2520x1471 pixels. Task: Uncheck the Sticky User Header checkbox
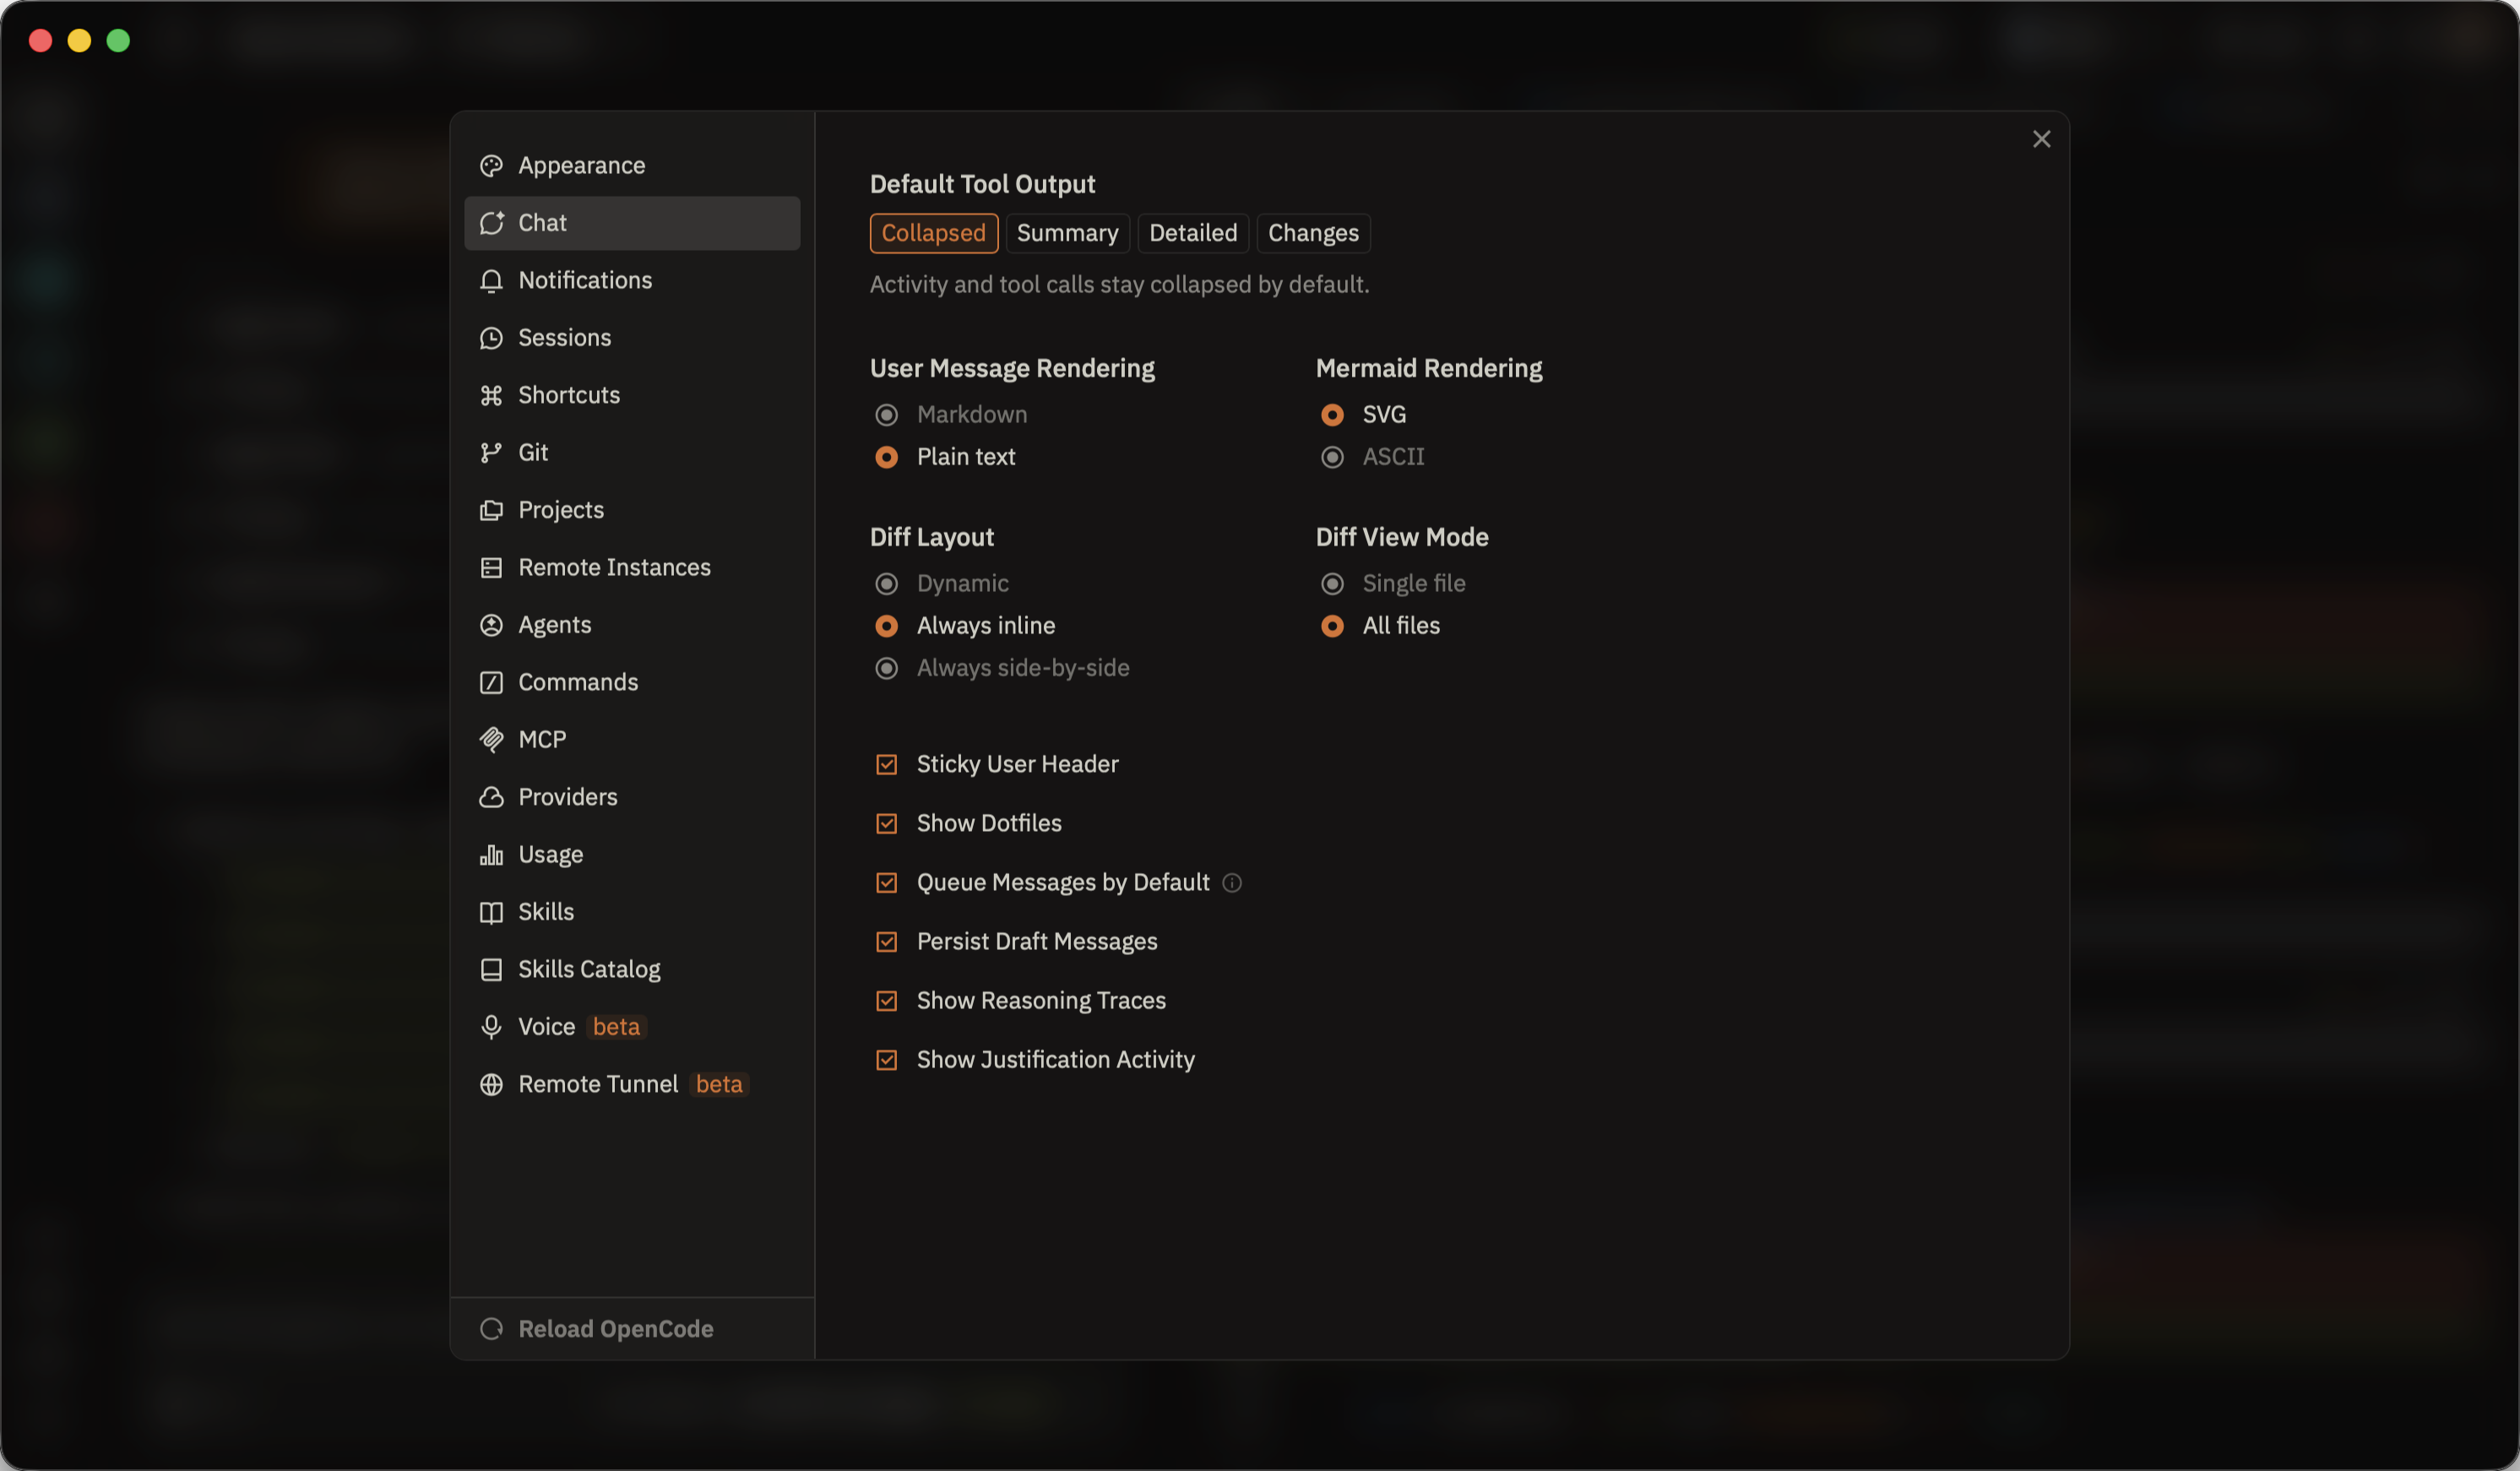click(x=886, y=765)
